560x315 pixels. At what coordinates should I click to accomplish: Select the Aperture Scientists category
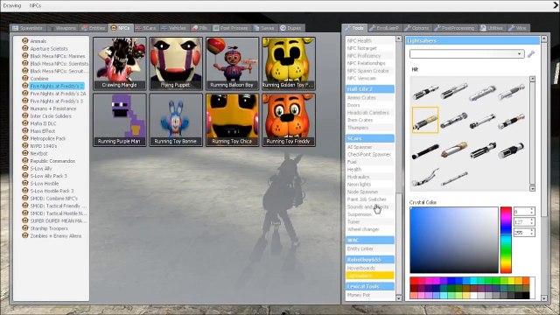tap(49, 49)
